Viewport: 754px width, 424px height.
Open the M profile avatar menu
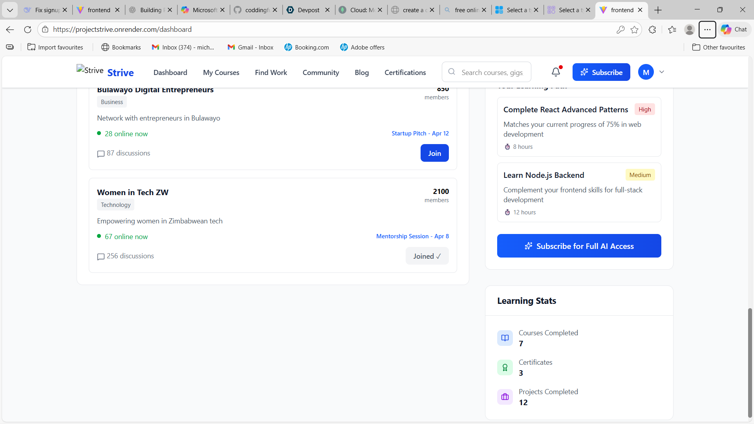646,72
